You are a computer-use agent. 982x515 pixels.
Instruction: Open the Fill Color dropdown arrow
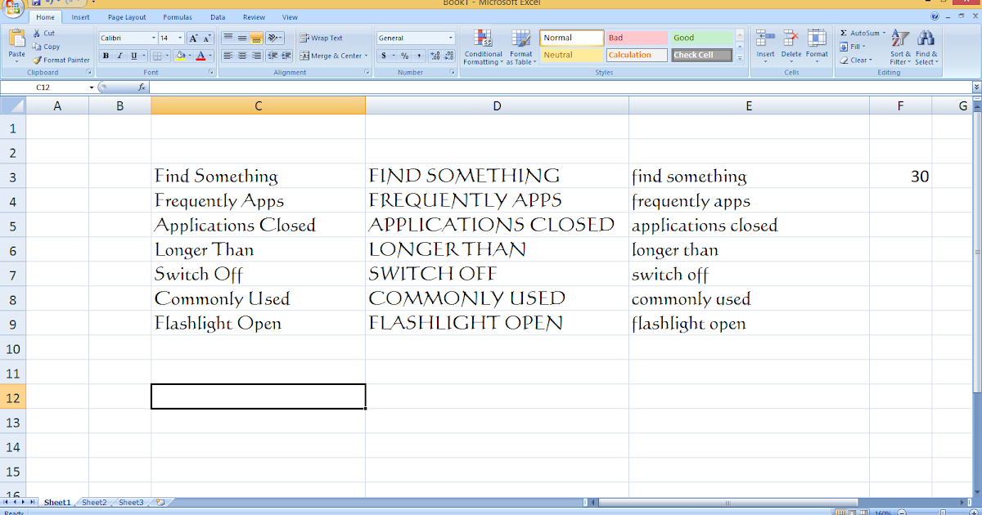[191, 56]
